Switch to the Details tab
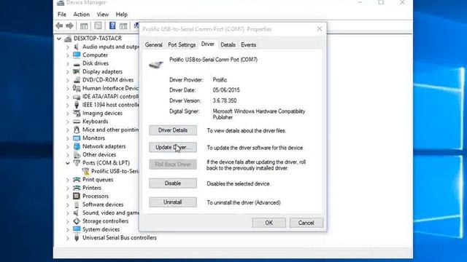Image resolution: width=467 pixels, height=262 pixels. point(228,45)
